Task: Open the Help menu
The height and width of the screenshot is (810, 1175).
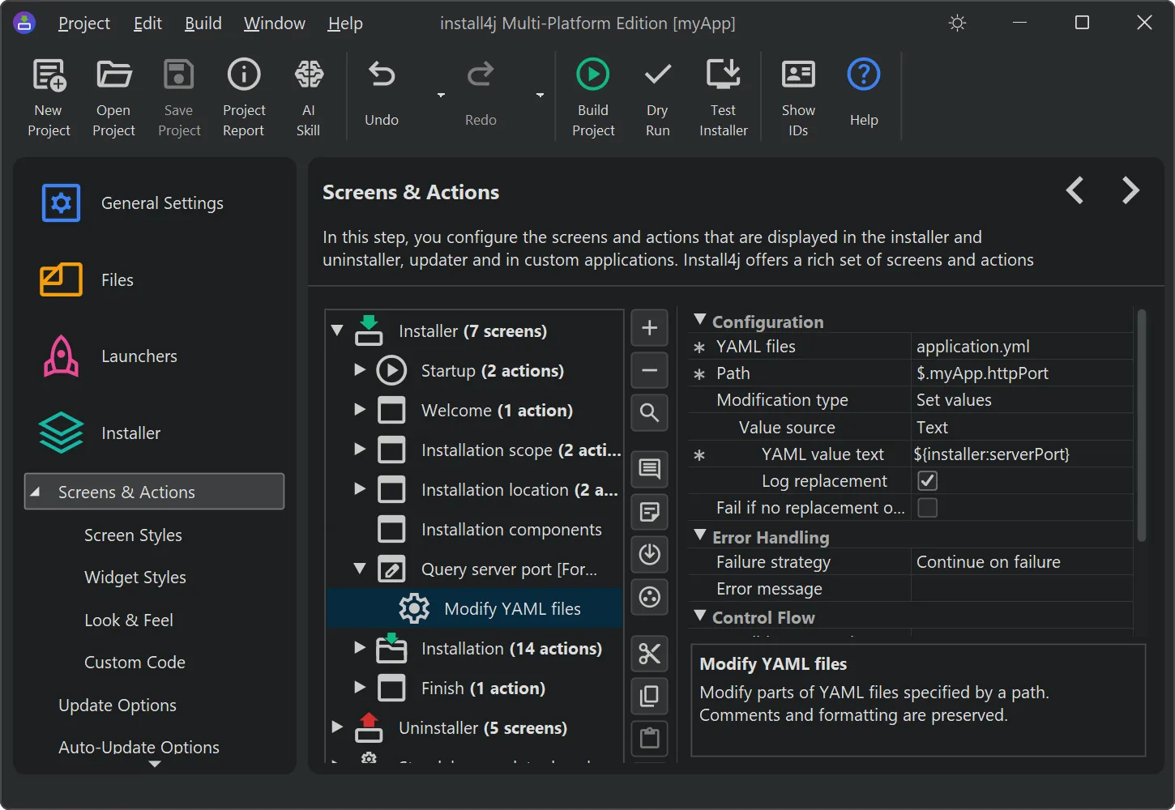Action: tap(345, 23)
